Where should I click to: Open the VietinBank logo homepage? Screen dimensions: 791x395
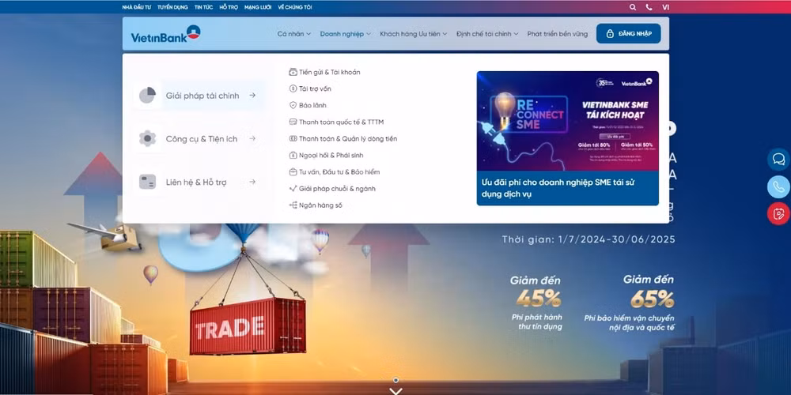point(165,34)
